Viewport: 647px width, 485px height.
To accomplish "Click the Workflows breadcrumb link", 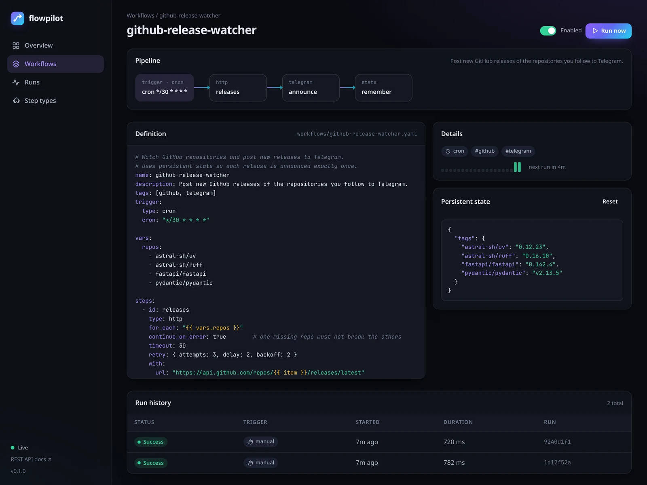I will click(x=140, y=15).
